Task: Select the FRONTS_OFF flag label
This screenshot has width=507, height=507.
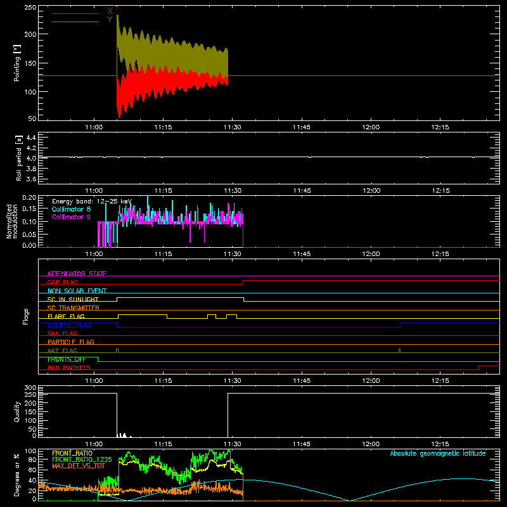Action: click(67, 359)
